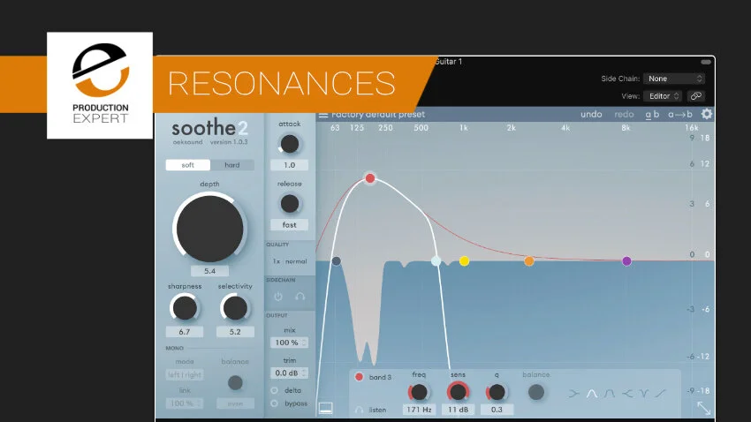751x422 pixels.
Task: Click the attack knob
Action: 289,144
